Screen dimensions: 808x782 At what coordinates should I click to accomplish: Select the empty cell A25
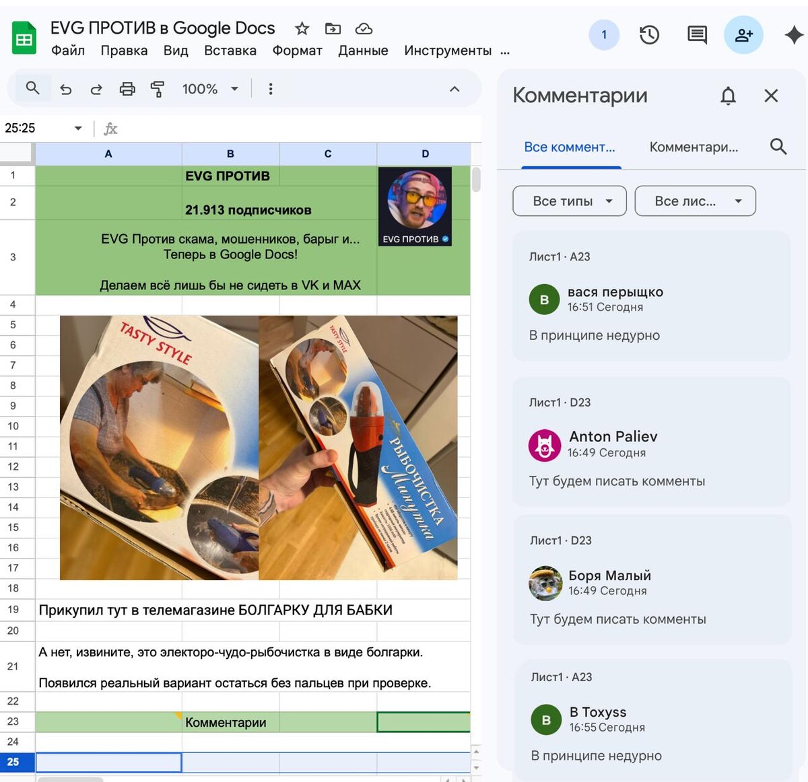[x=108, y=762]
